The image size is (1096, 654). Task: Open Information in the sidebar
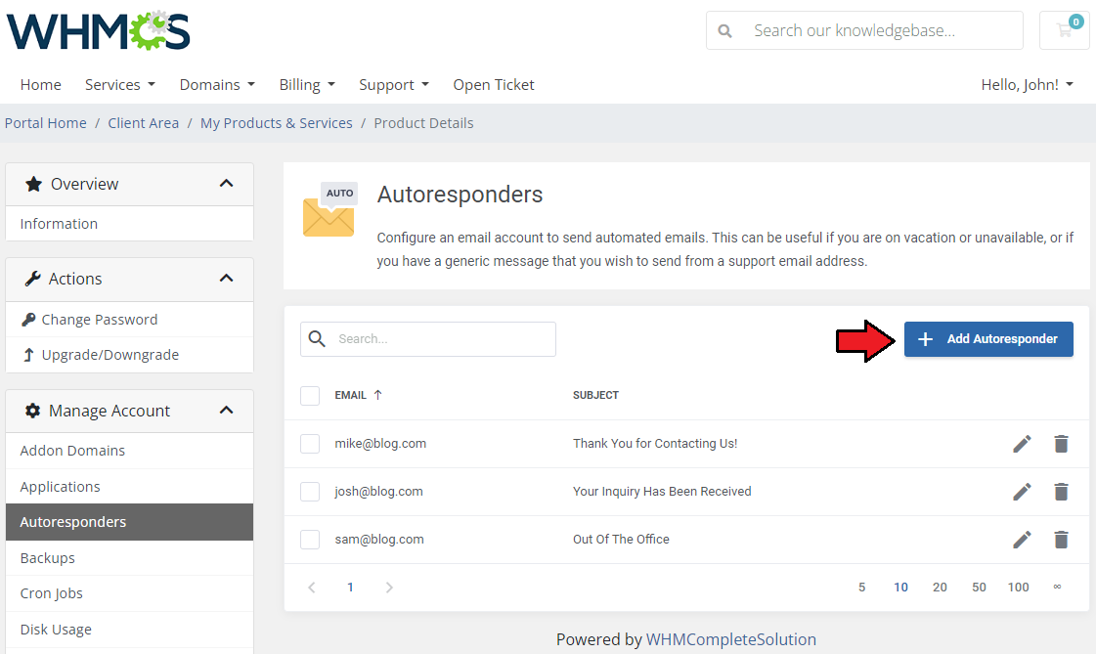[129, 224]
